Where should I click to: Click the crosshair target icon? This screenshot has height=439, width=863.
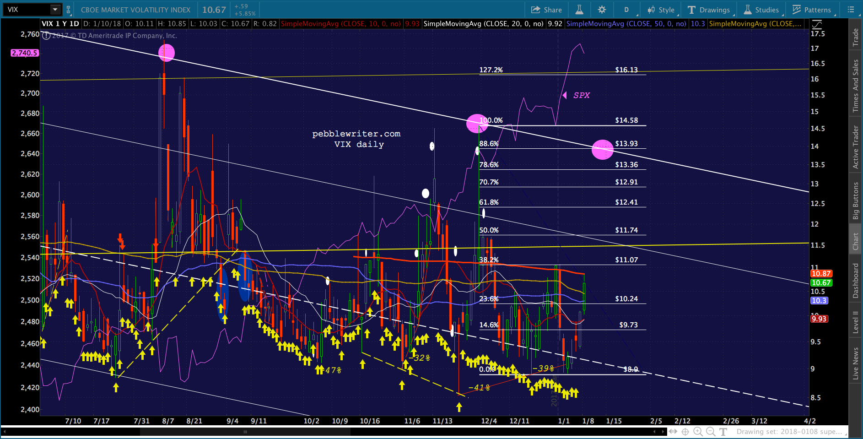(x=685, y=432)
